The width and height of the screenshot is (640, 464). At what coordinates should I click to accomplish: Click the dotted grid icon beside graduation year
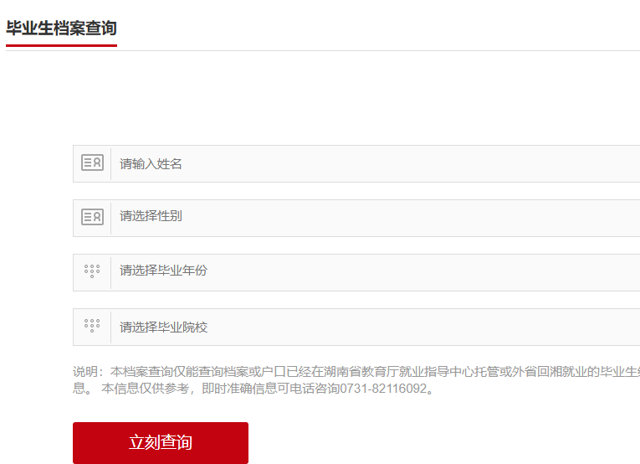(x=92, y=271)
